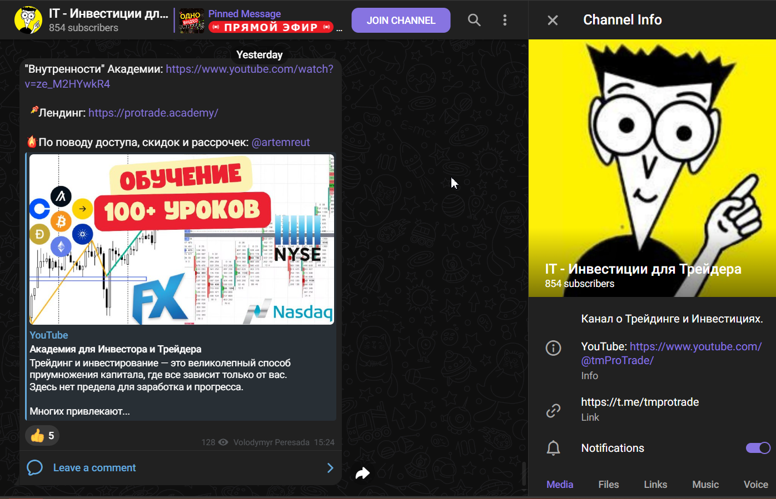Open the channel avatar in header

[28, 21]
